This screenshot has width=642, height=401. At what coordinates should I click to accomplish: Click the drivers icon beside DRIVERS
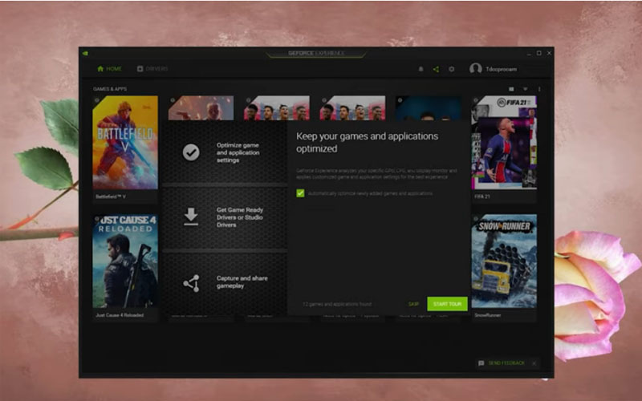[140, 69]
